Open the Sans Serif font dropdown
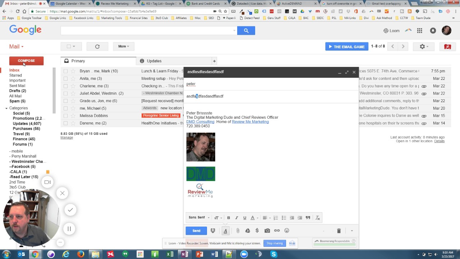Image resolution: width=460 pixels, height=259 pixels. point(199,218)
